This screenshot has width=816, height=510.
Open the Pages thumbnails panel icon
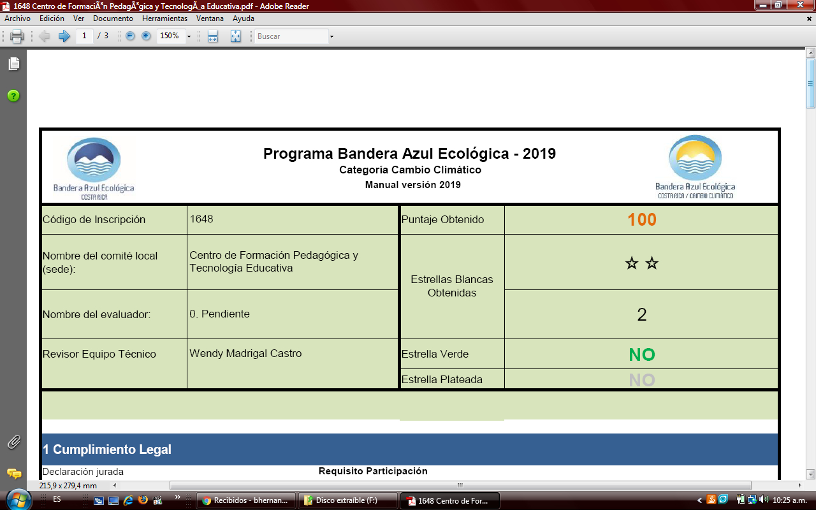[x=13, y=64]
